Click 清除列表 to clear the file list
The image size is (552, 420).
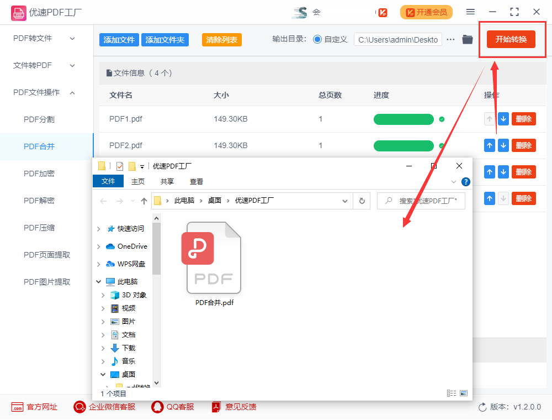[x=221, y=39]
